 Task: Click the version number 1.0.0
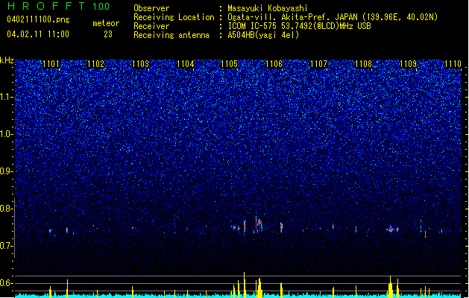coord(101,6)
